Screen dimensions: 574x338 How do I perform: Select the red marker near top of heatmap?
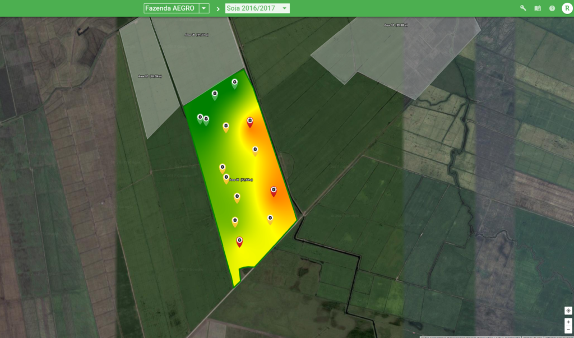point(250,122)
